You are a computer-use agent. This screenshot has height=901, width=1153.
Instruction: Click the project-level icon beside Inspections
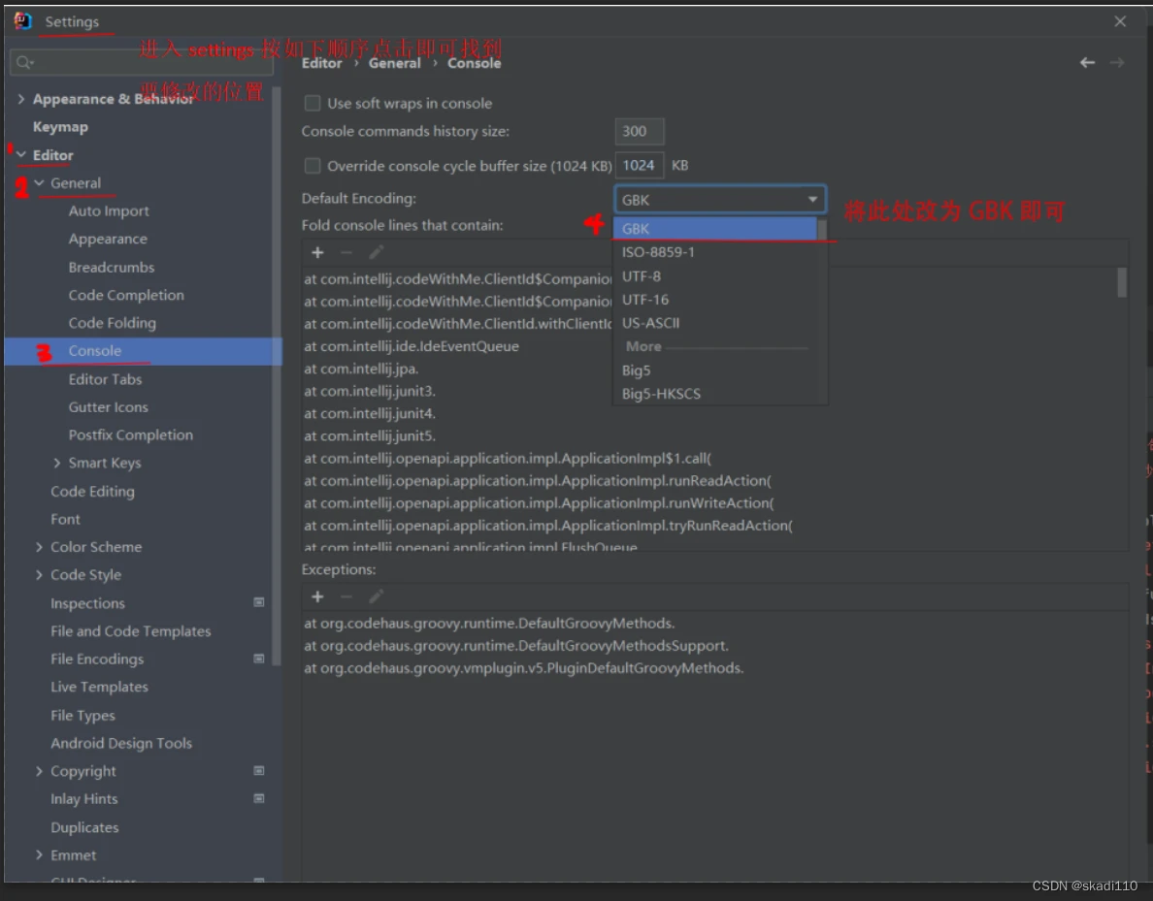[259, 602]
